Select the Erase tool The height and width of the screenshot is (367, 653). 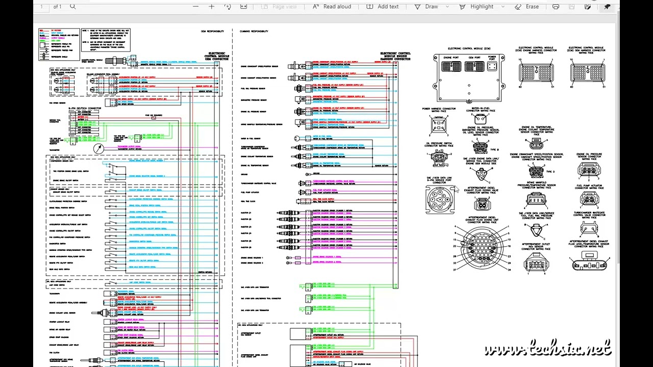(527, 6)
